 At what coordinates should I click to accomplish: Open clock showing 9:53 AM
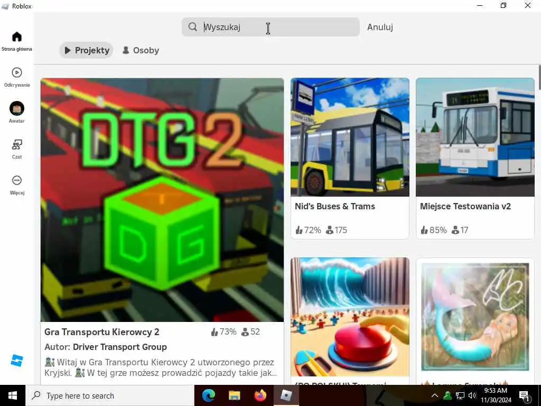[x=496, y=395]
